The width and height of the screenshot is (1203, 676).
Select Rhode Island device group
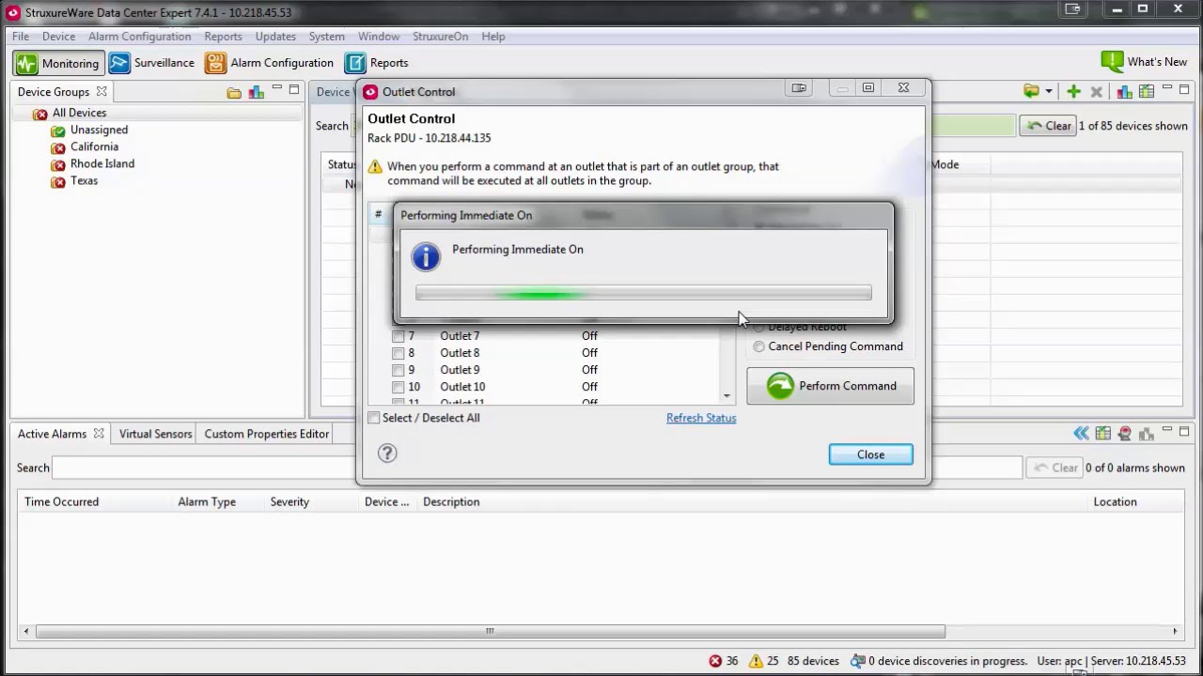point(102,163)
